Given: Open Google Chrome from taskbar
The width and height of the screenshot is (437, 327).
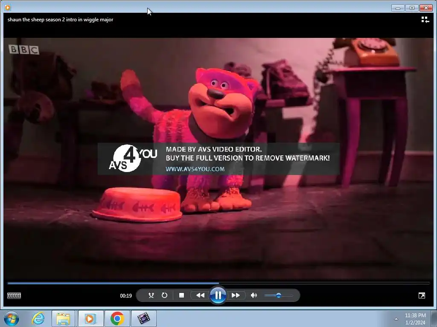Looking at the screenshot, I should pyautogui.click(x=117, y=318).
